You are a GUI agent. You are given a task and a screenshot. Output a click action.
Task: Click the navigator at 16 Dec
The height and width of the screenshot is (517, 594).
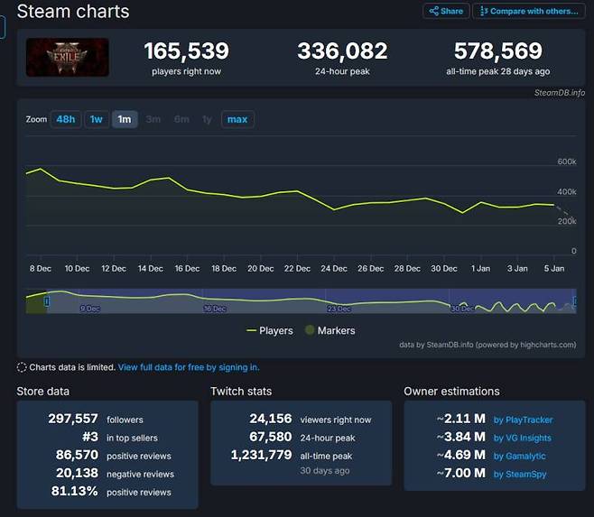point(215,309)
